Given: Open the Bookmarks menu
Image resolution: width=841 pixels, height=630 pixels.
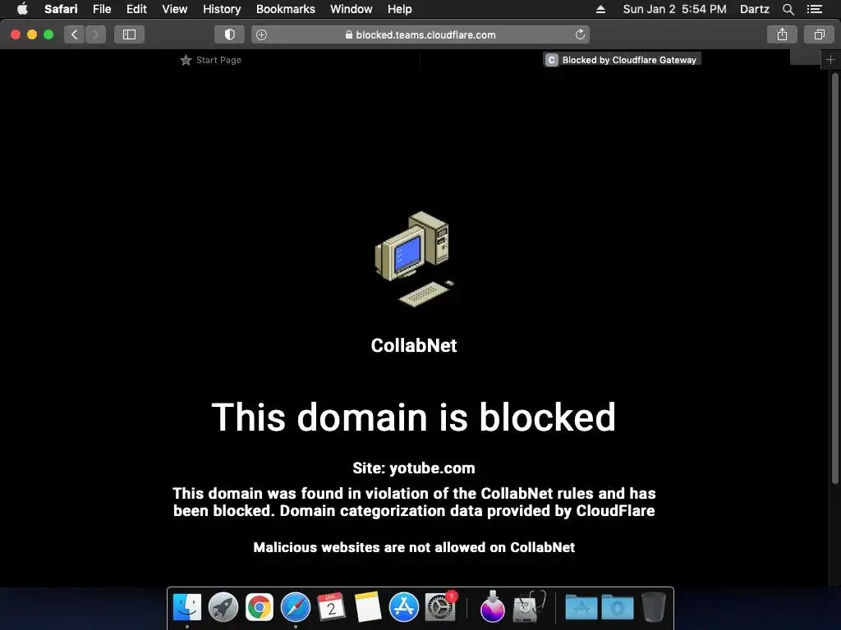Looking at the screenshot, I should point(285,9).
